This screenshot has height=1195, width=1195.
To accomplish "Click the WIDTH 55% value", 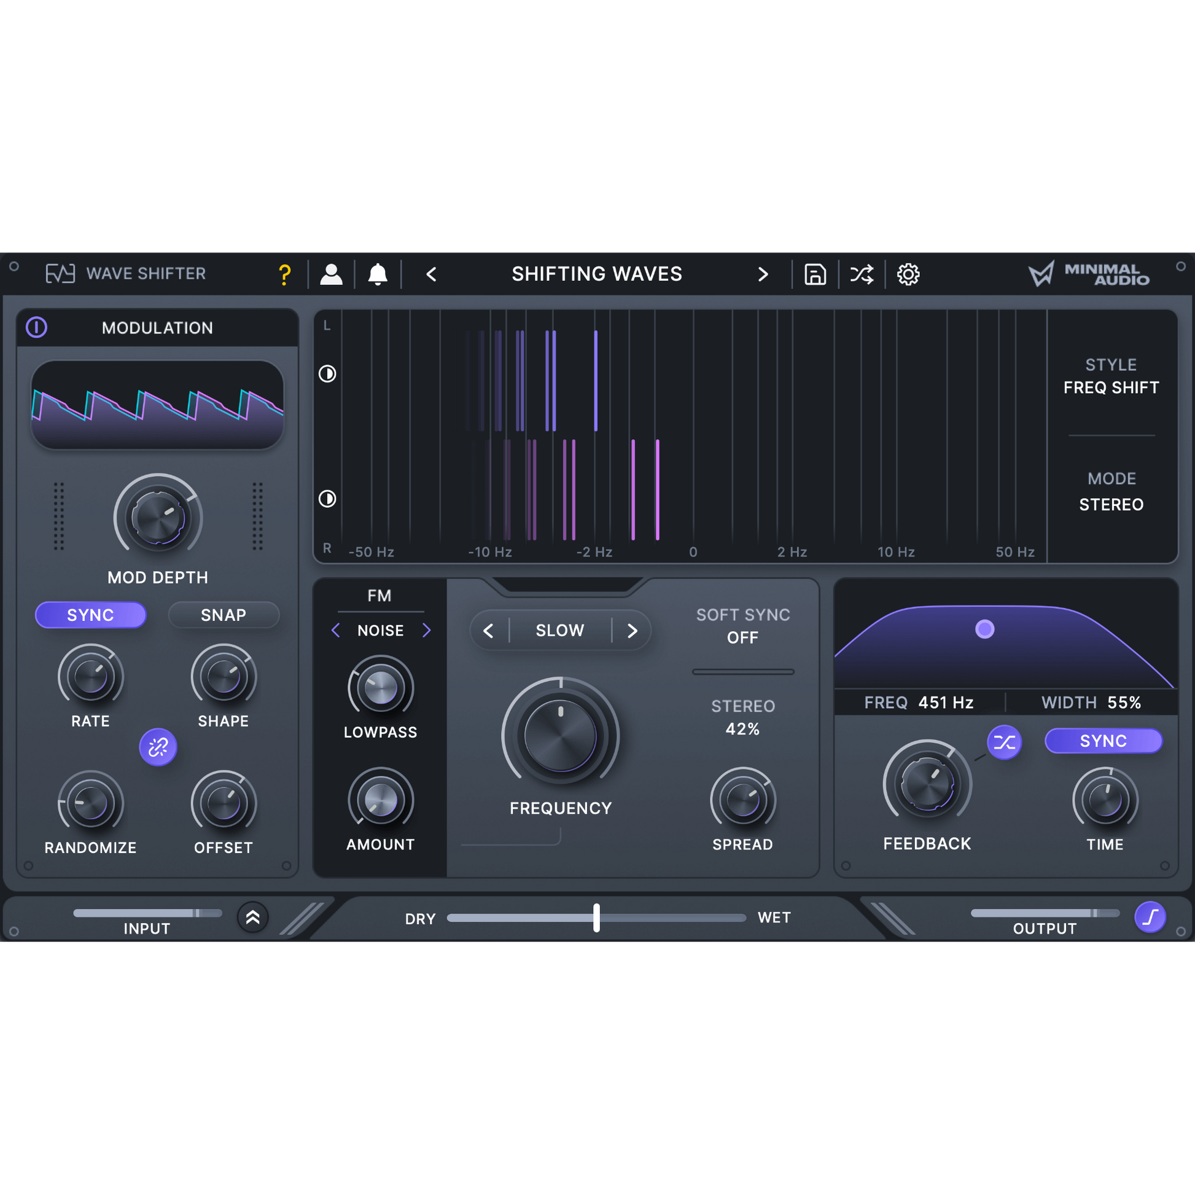I will (x=1124, y=703).
